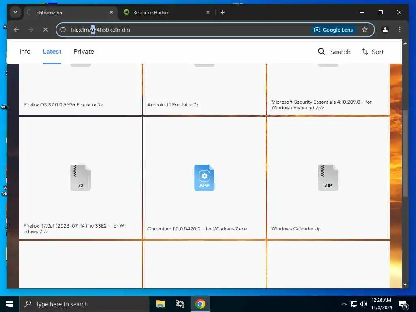Screen dimensions: 416x312
Task: Switch to the Private tab
Action: pyautogui.click(x=84, y=52)
